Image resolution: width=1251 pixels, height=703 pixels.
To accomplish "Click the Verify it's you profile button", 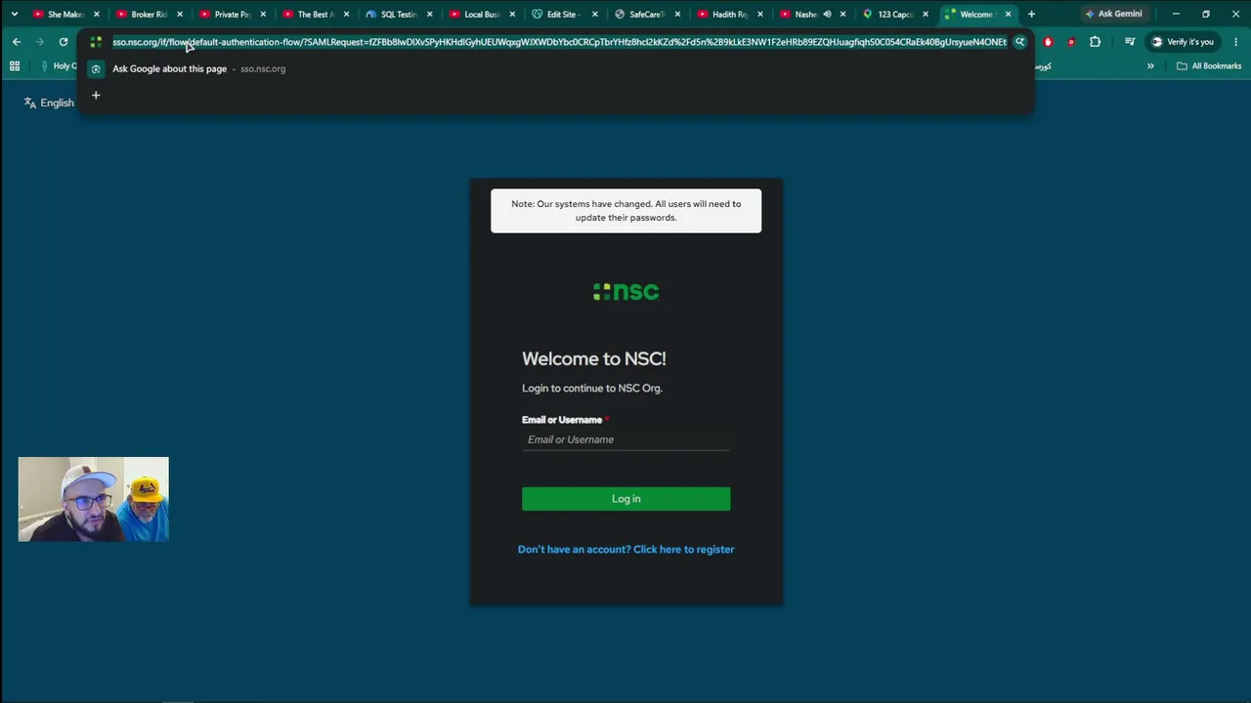I will (1183, 42).
